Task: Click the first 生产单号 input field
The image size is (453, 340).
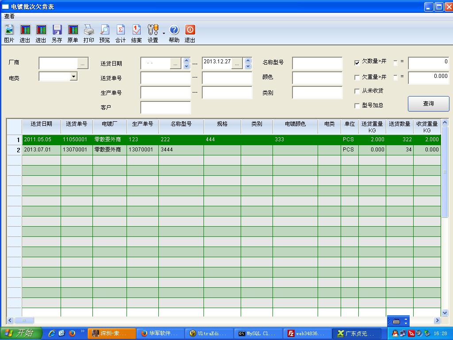Action: pos(165,93)
